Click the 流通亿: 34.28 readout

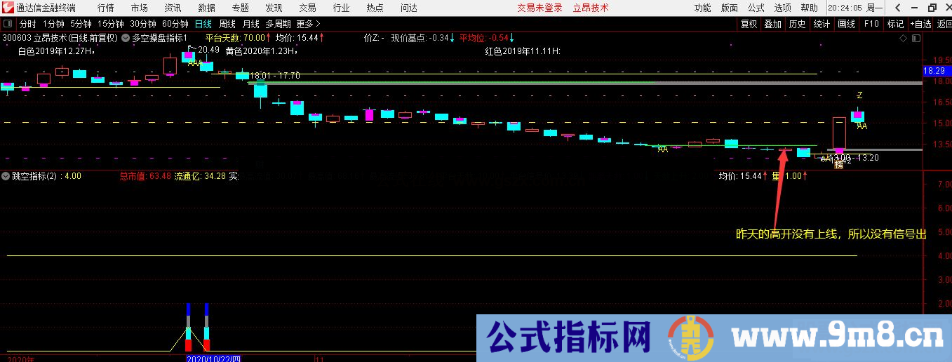pos(200,176)
